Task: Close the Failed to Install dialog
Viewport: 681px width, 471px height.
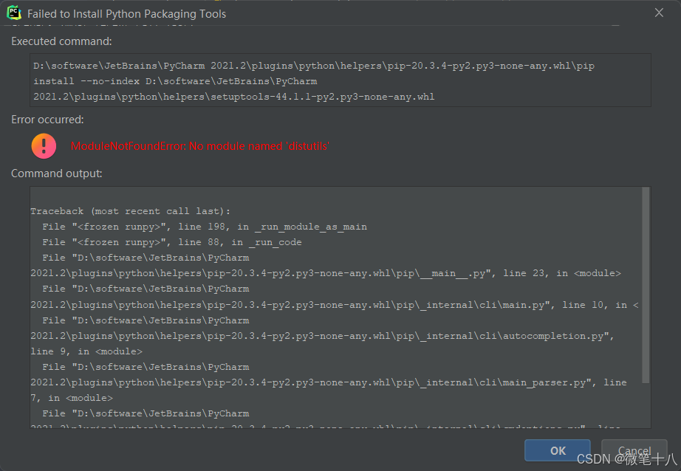Action: point(659,13)
